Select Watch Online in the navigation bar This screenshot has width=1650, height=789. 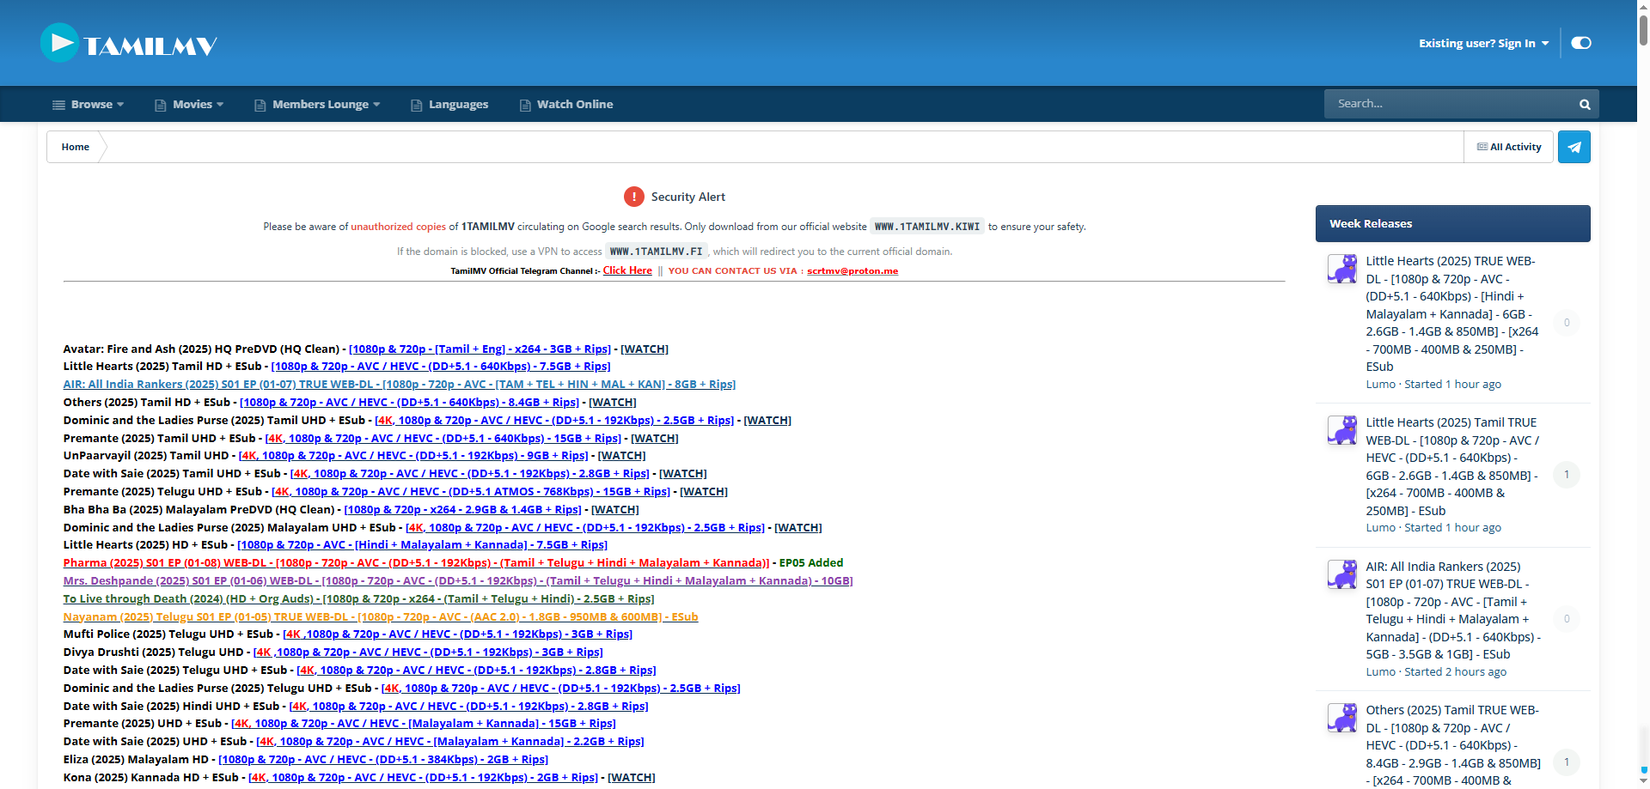click(574, 104)
